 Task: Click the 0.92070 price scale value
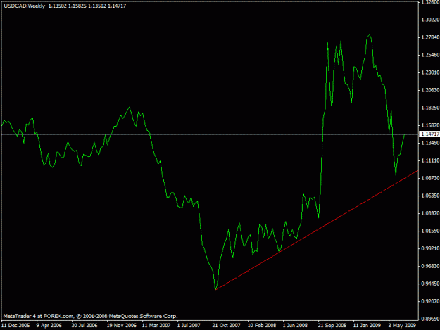click(x=430, y=301)
